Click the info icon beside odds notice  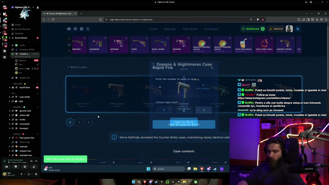tap(114, 137)
